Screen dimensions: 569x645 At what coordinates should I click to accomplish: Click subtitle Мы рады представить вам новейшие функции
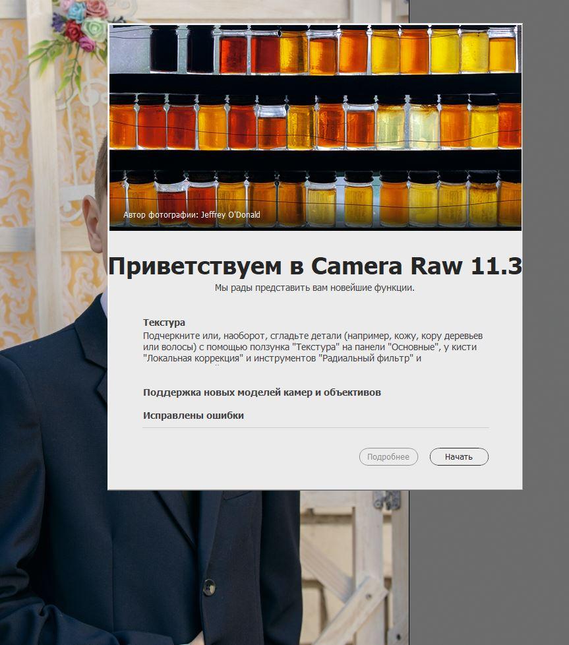click(x=314, y=288)
